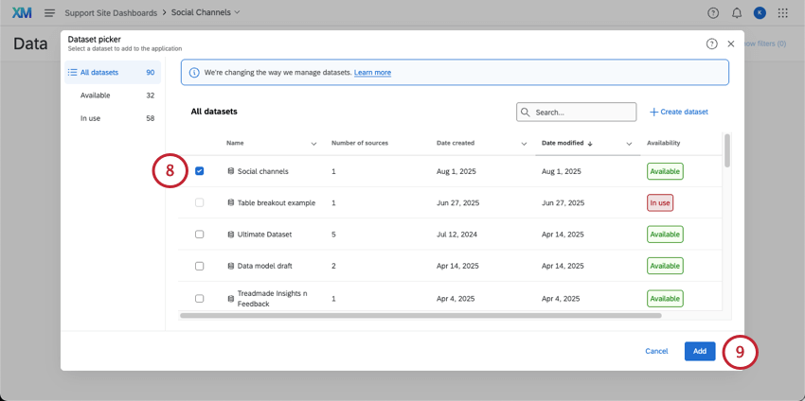Open the Date created column menu
The image size is (805, 401).
pos(524,144)
